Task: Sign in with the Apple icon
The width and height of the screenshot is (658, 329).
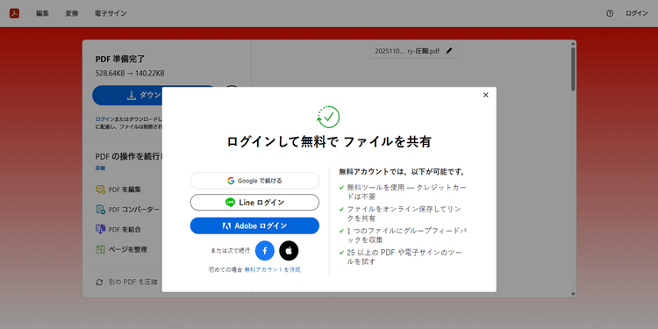Action: pos(289,251)
